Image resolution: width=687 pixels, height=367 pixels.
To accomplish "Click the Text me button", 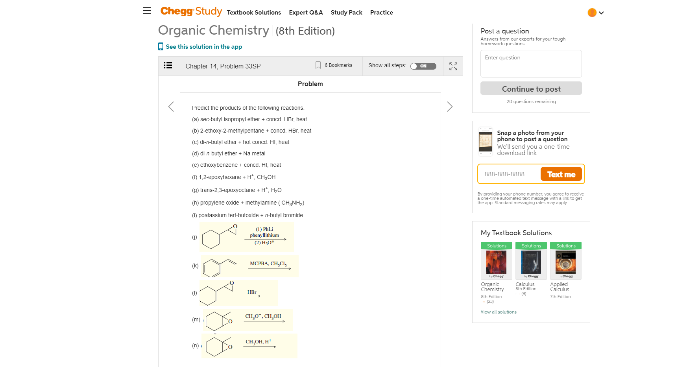I will coord(561,174).
